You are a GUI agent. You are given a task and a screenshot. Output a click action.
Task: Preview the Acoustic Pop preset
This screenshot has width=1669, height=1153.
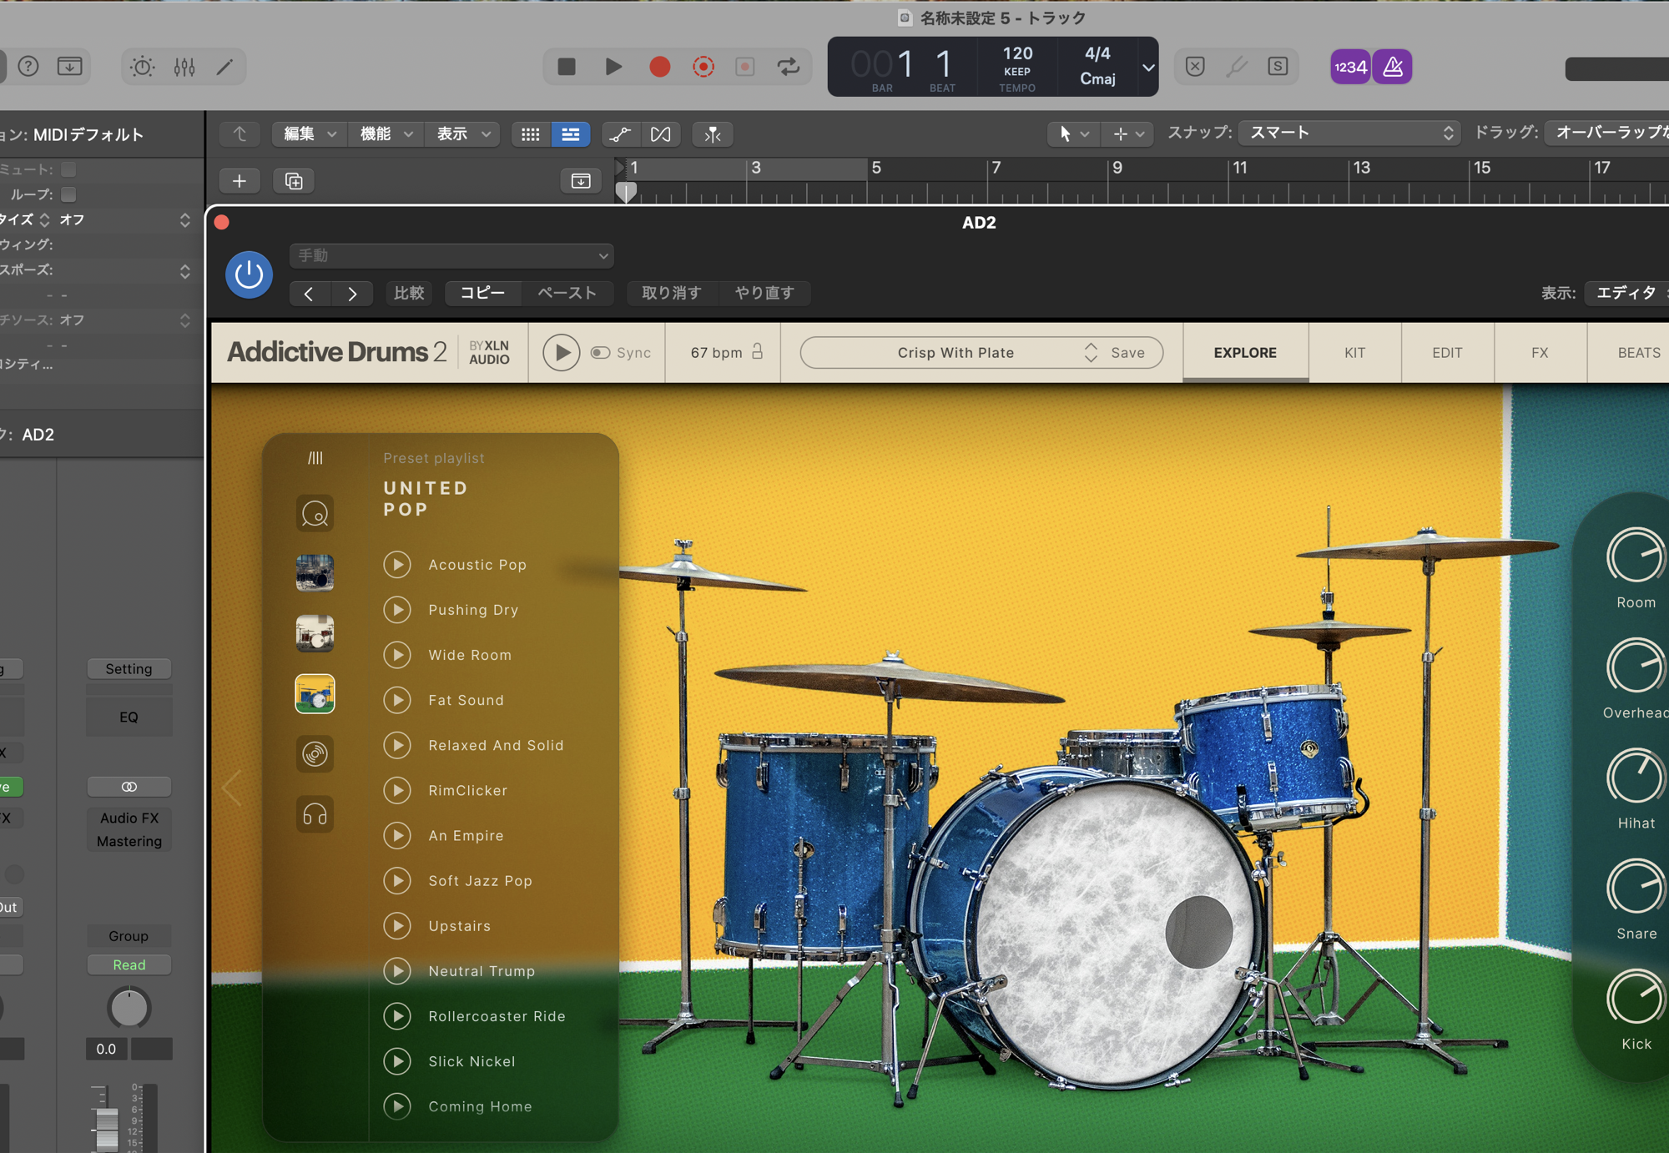(x=397, y=565)
